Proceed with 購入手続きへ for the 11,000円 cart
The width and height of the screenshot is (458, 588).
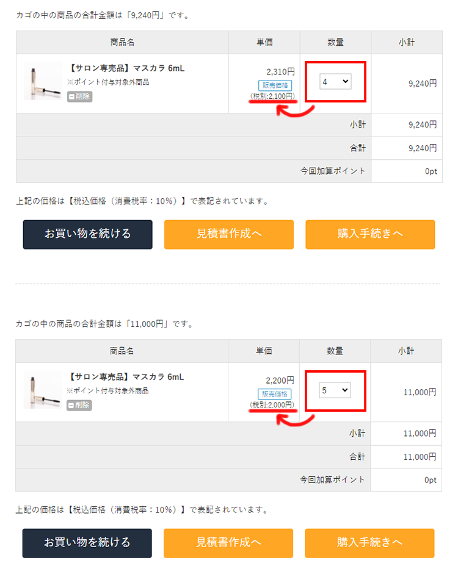(369, 543)
